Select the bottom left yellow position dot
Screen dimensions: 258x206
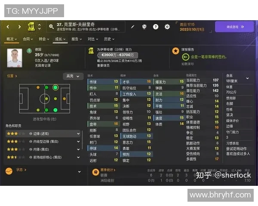pos(38,110)
